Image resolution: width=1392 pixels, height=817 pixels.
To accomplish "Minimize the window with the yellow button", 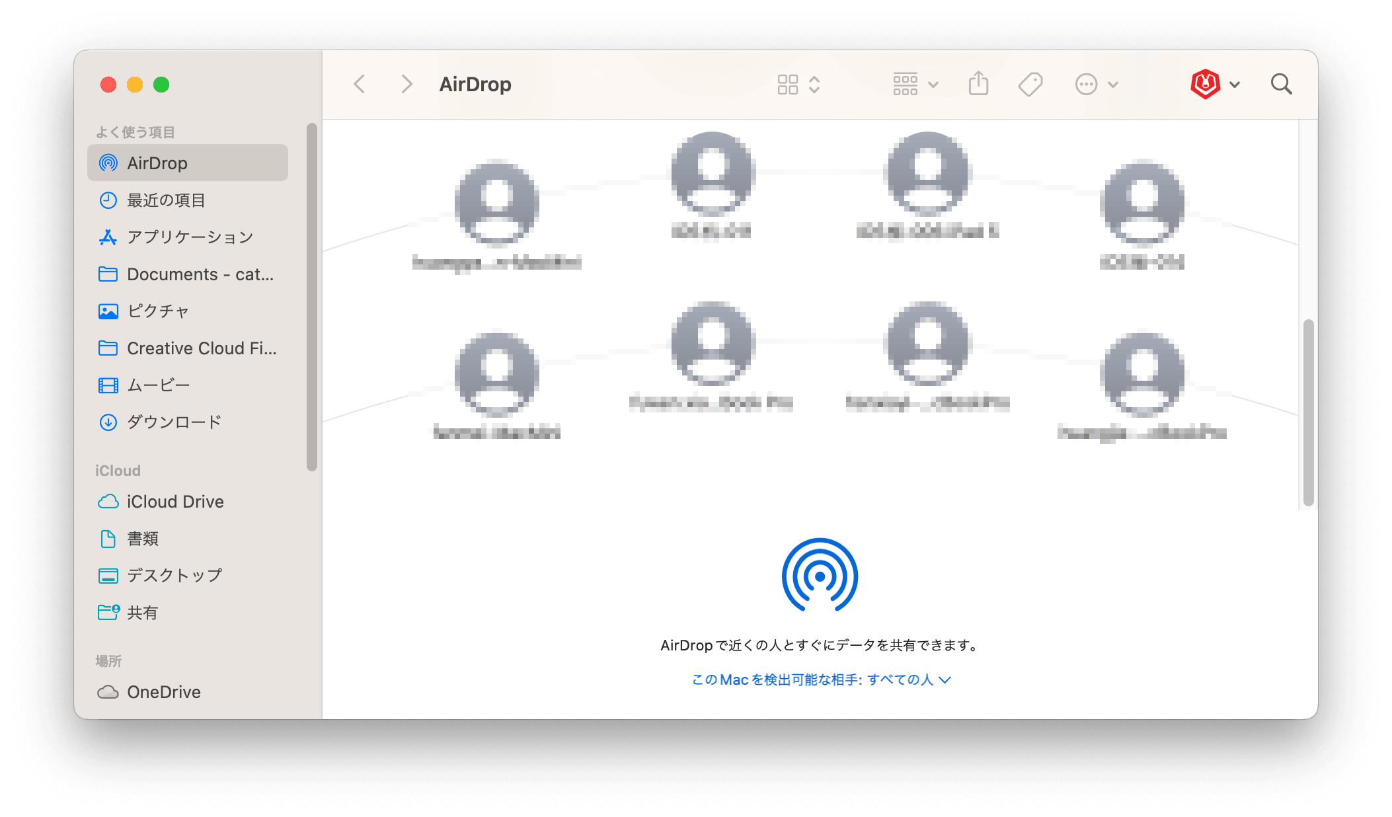I will [135, 85].
